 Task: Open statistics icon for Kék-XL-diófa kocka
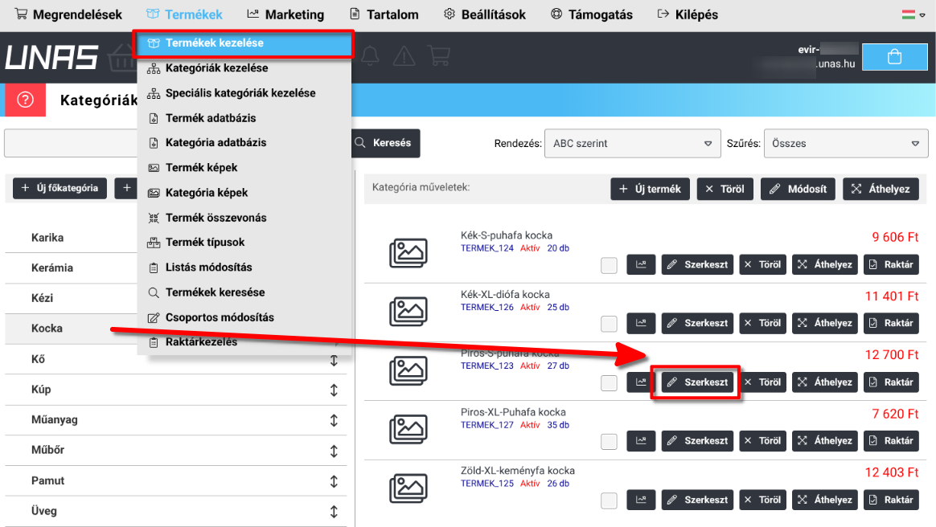641,322
